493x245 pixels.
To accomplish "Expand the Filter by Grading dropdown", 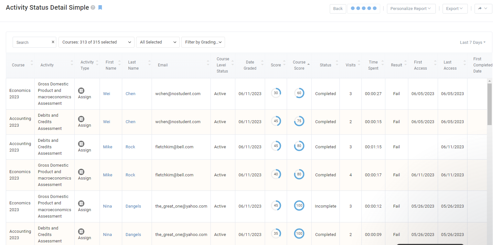I will [203, 42].
